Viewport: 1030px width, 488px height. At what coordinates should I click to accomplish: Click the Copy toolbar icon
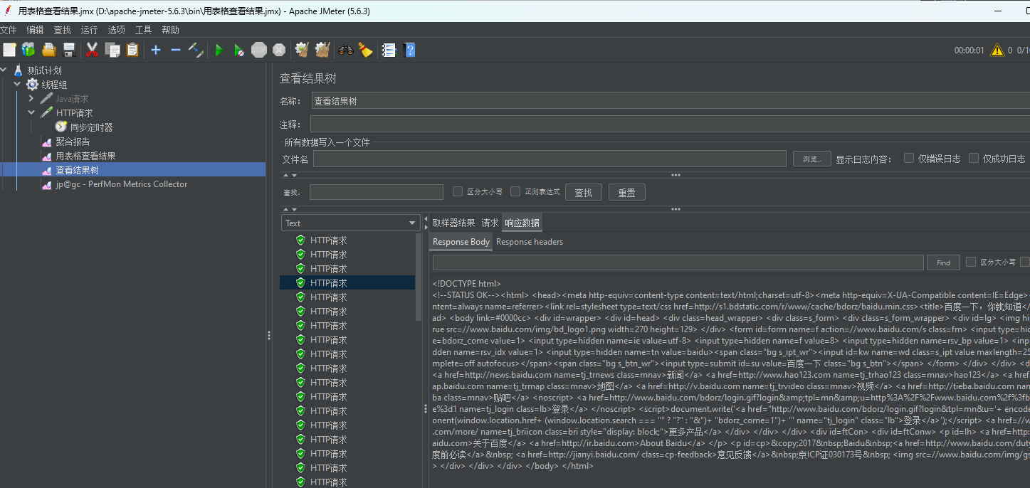click(112, 50)
